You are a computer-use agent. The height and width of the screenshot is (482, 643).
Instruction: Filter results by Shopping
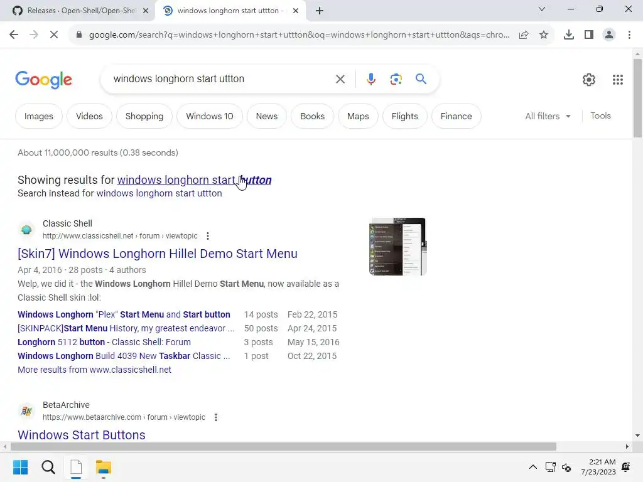(x=144, y=116)
